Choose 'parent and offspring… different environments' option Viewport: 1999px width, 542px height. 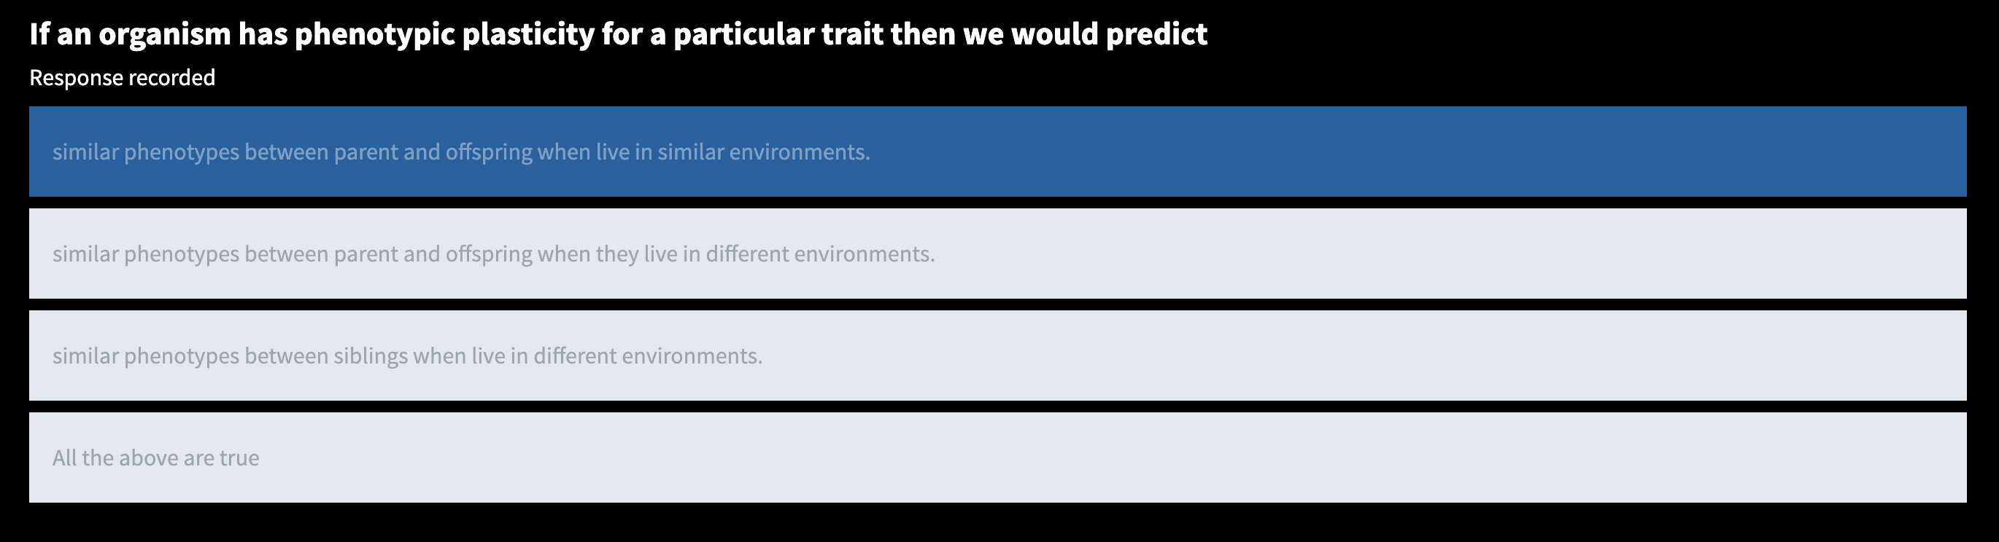tap(998, 254)
